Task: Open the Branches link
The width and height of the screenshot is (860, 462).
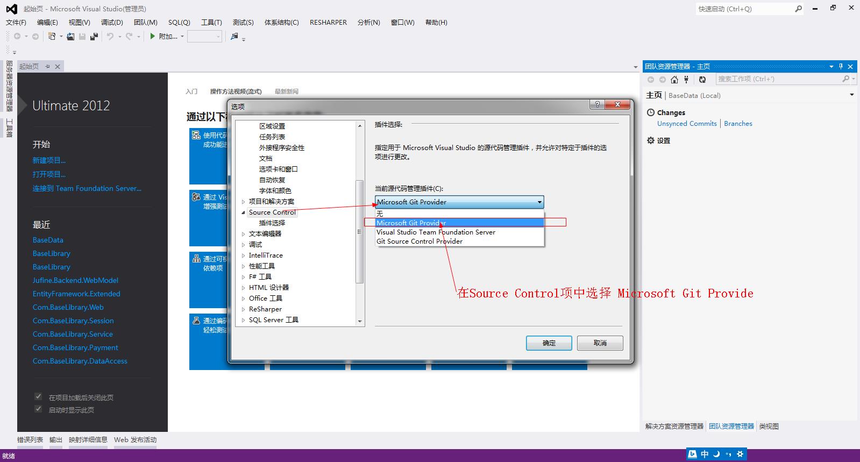Action: point(738,124)
